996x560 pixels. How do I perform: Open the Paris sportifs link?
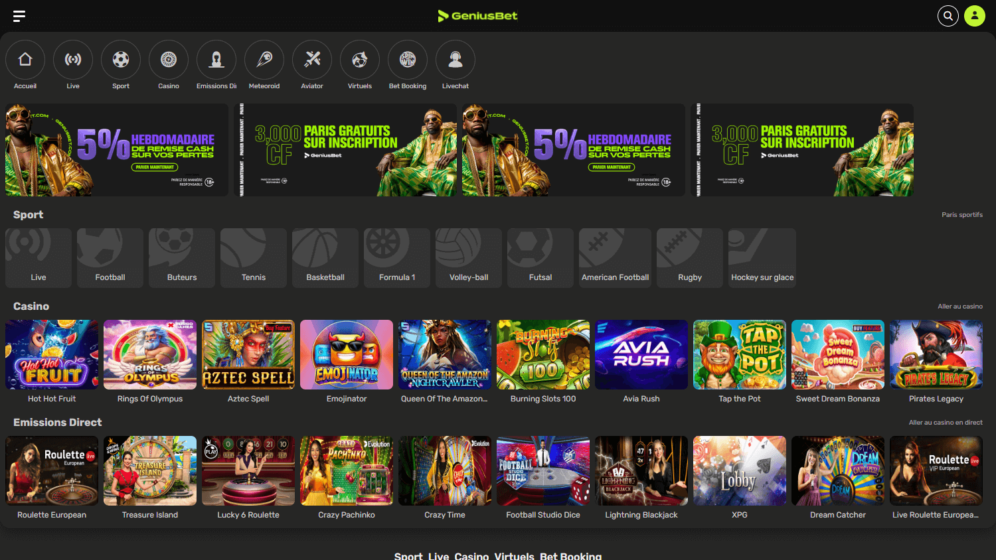962,214
